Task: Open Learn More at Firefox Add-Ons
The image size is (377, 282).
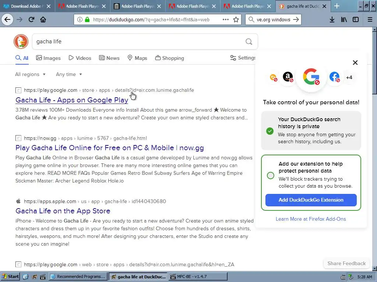Action: [x=311, y=219]
